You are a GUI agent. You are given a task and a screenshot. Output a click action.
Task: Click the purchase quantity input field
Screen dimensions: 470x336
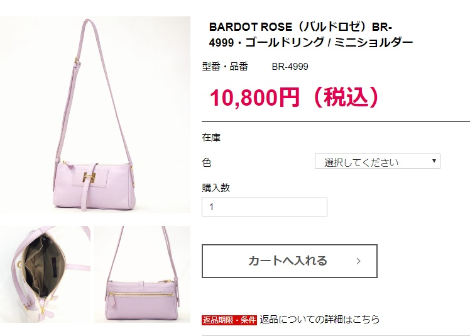pyautogui.click(x=265, y=207)
